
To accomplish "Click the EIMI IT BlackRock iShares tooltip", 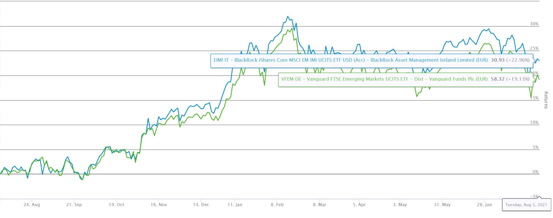I will [x=372, y=60].
